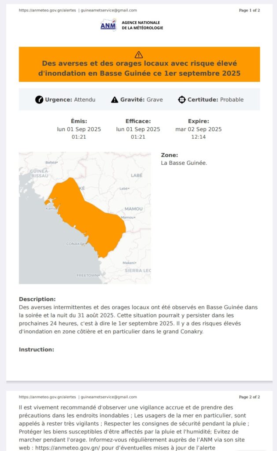Screen dimensions: 277x451
Task: Click the Mamou label on the map
Action: pos(133,208)
